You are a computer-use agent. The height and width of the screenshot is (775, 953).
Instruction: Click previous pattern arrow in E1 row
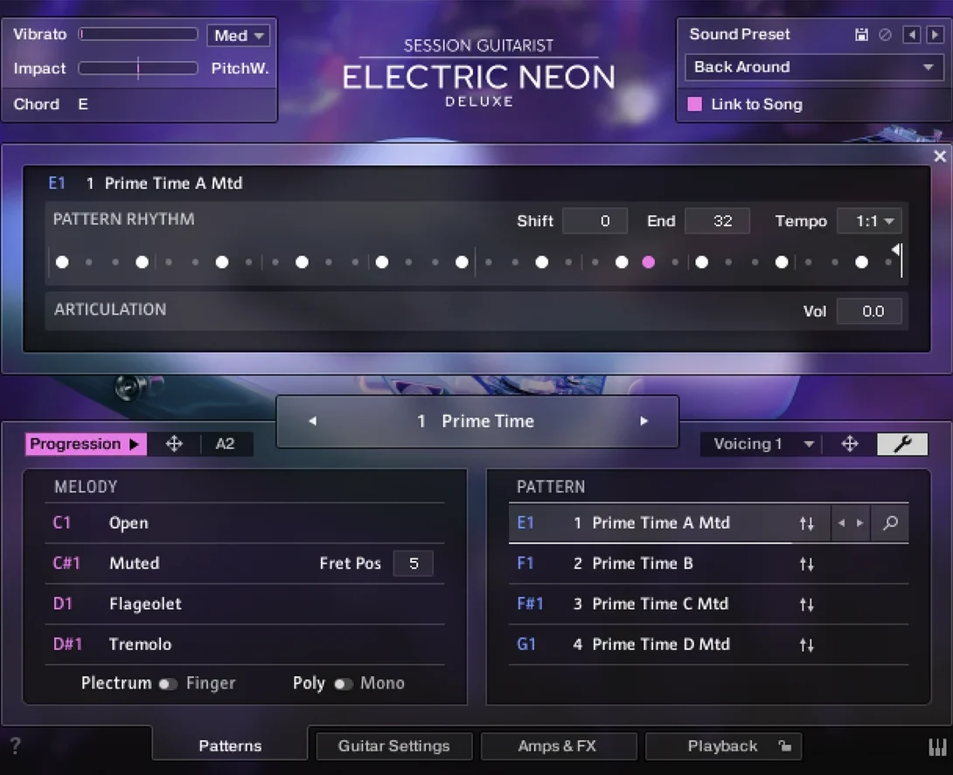point(841,523)
